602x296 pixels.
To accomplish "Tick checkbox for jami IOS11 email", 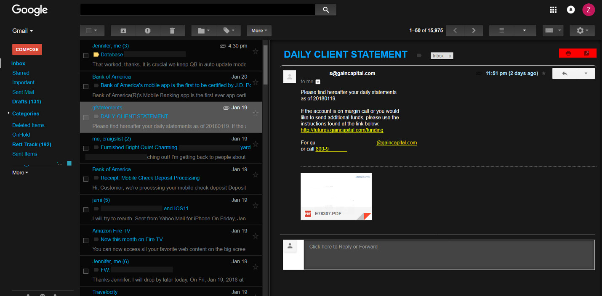I will 86,209.
